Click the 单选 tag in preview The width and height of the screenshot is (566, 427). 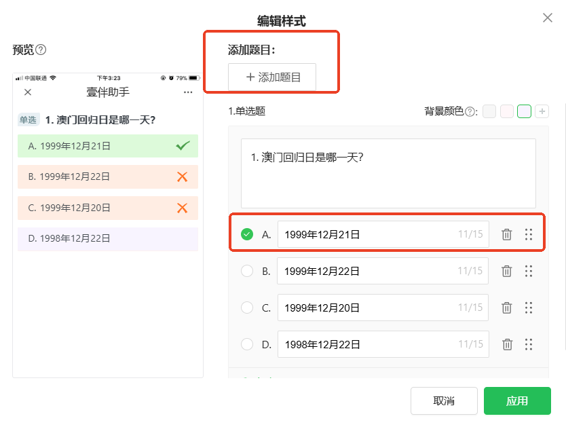[x=28, y=120]
